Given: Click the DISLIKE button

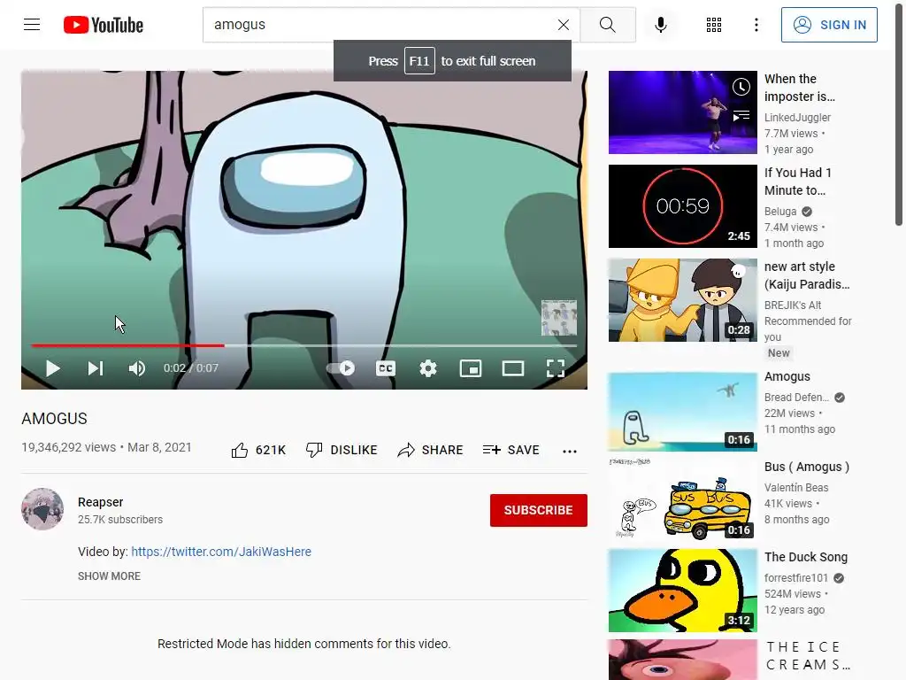Looking at the screenshot, I should click(x=342, y=450).
